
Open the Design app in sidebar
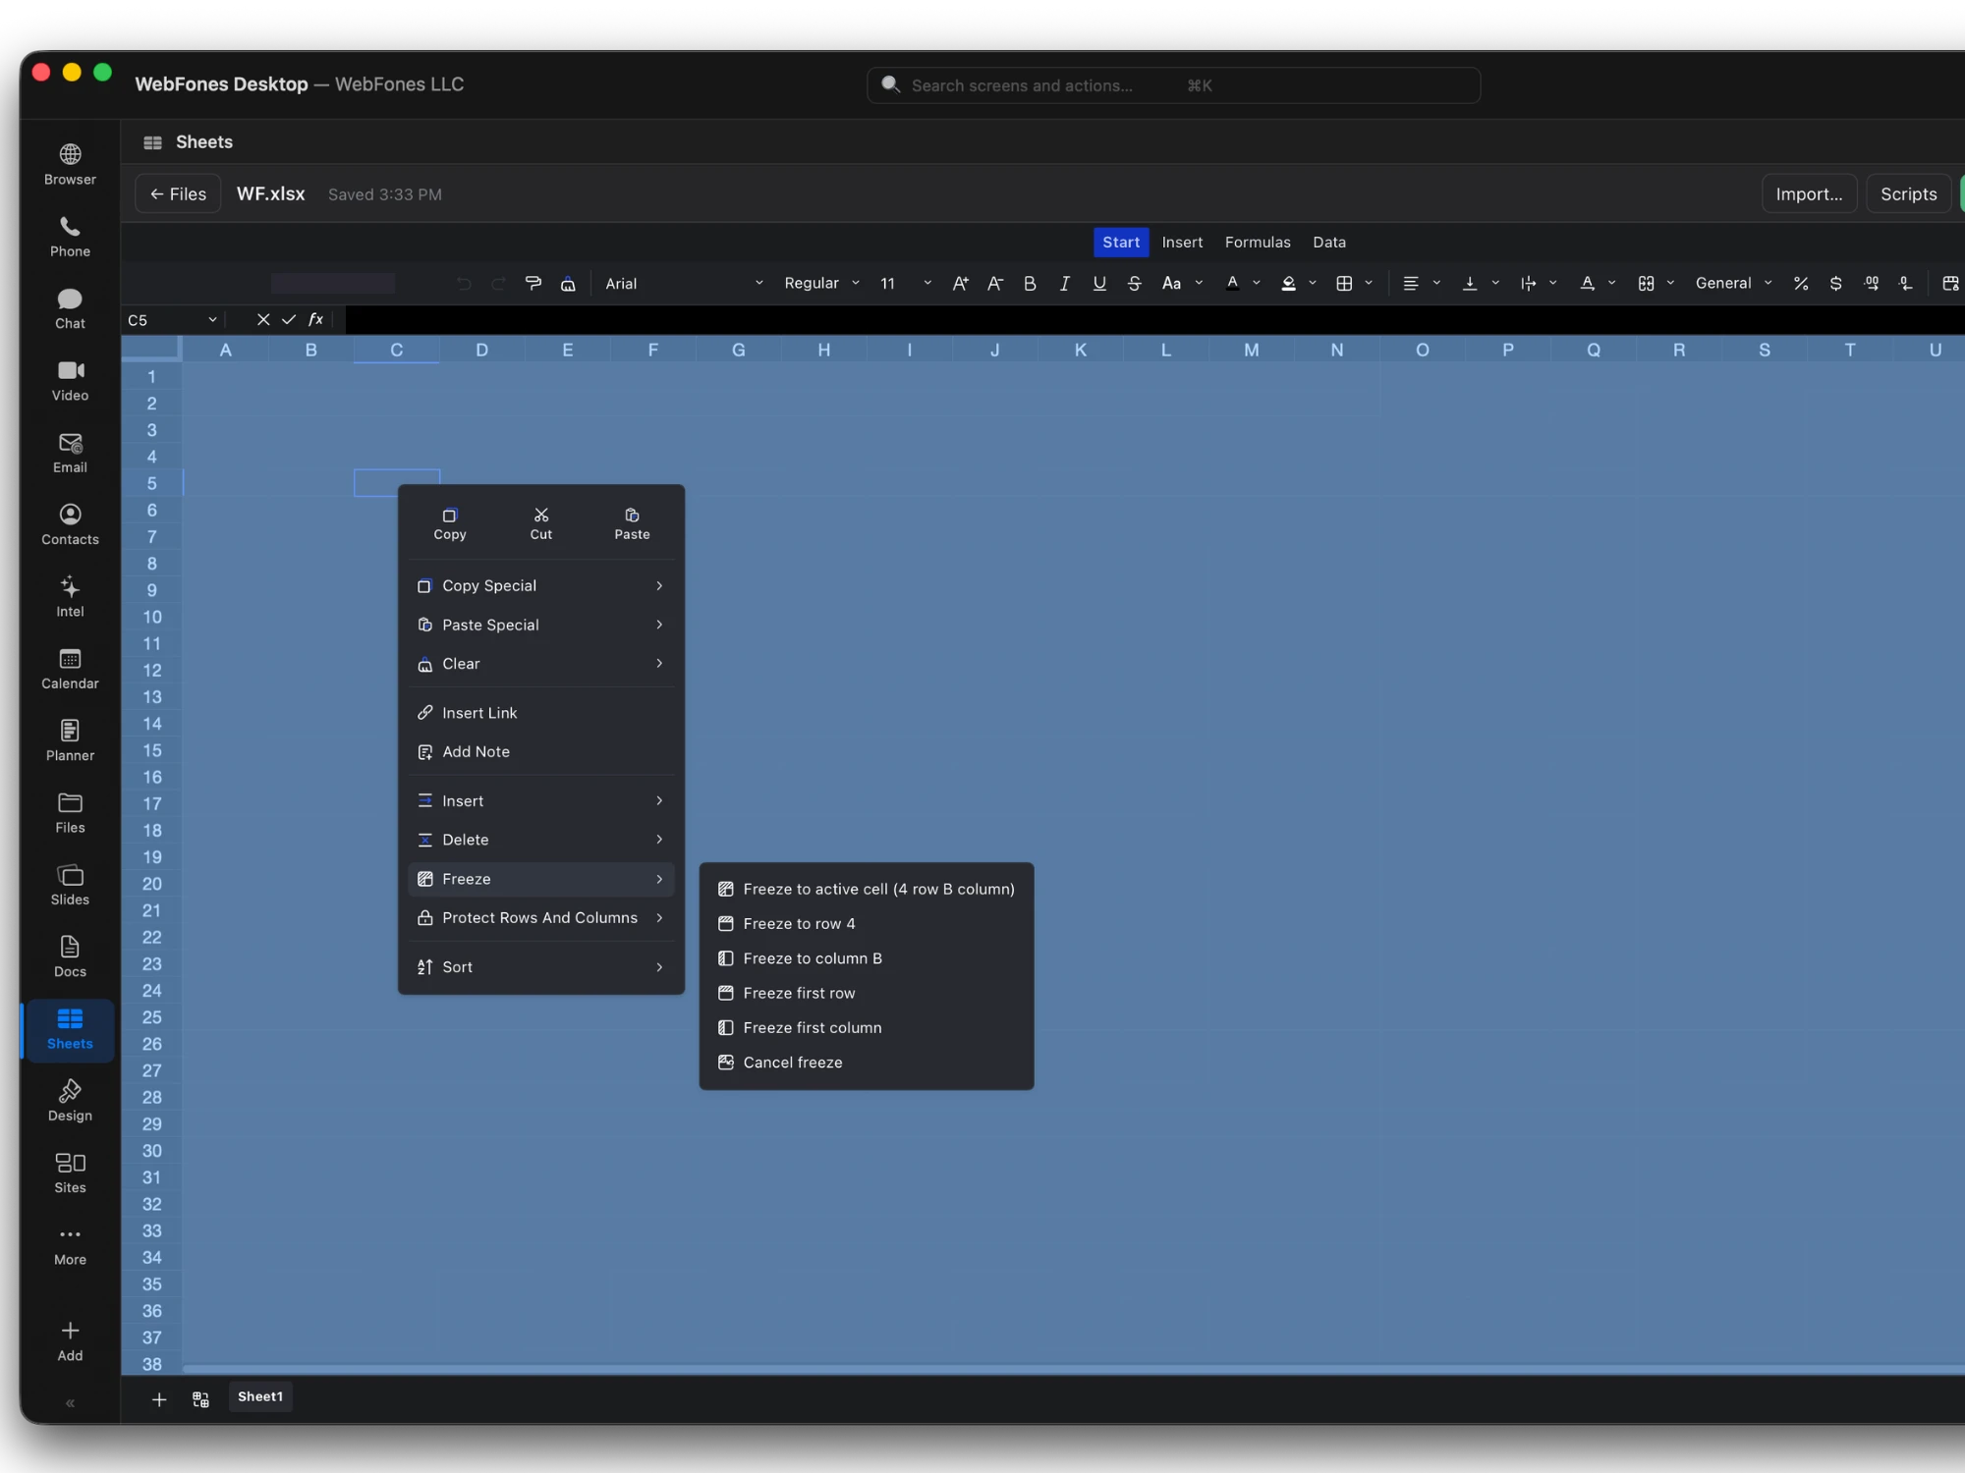pyautogui.click(x=70, y=1101)
